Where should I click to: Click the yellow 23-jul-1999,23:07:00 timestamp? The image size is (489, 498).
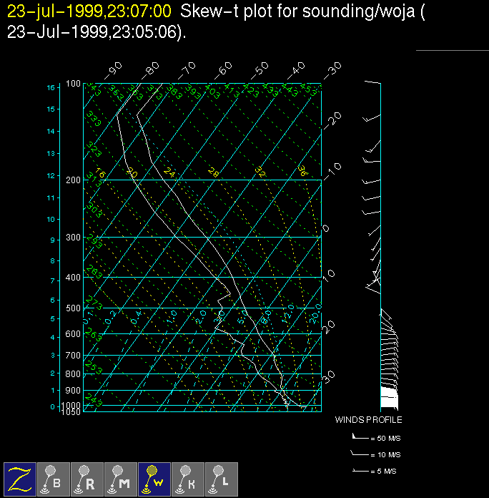tap(89, 11)
